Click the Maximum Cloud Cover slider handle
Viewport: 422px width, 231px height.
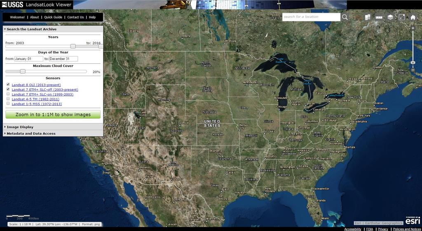pyautogui.click(x=23, y=72)
